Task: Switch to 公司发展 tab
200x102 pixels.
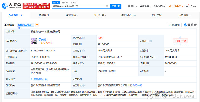Action: [100, 15]
